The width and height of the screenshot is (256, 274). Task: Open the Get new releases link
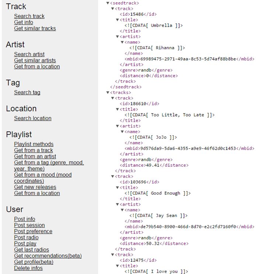[35, 187]
